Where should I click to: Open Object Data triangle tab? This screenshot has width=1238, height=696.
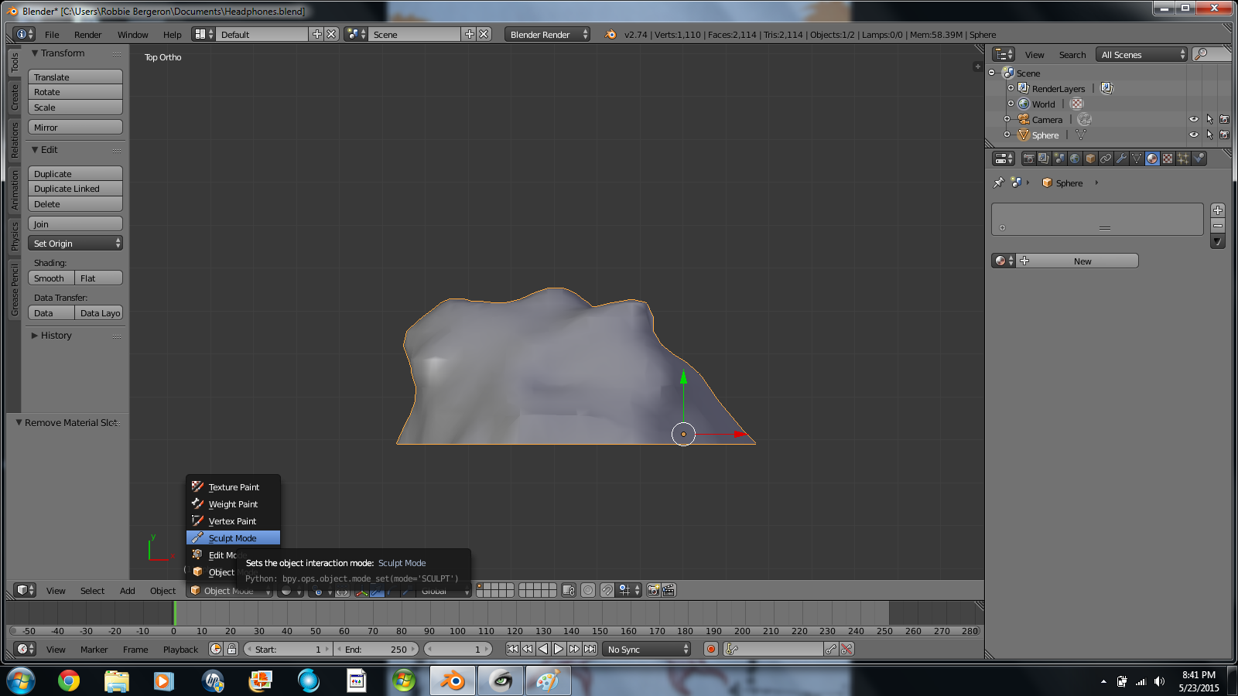point(1137,159)
